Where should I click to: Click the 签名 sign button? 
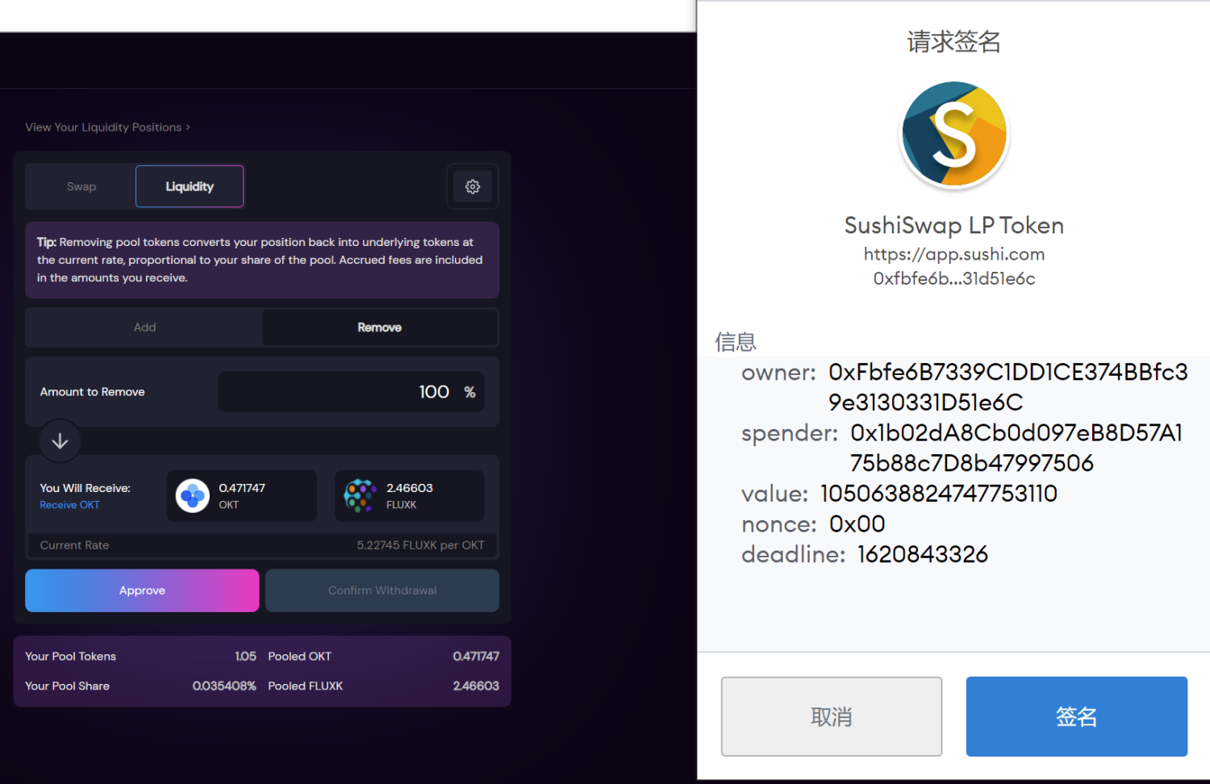(x=1077, y=716)
